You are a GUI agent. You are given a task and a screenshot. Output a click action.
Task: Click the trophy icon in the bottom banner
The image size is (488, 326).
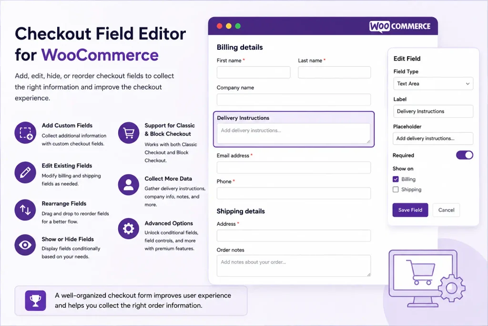(35, 300)
